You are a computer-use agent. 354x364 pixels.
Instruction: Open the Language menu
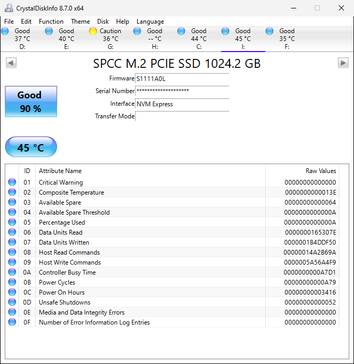click(x=150, y=22)
